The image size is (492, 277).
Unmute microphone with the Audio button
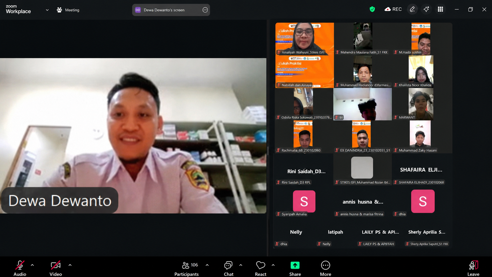tap(20, 268)
